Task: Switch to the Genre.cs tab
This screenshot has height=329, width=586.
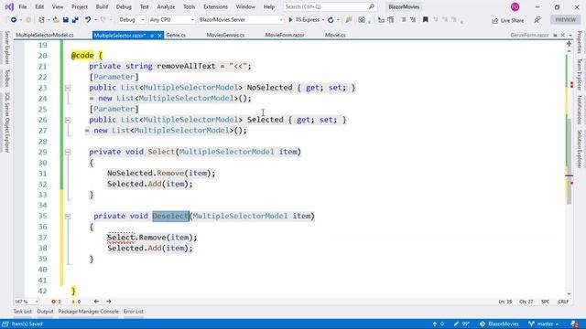Action: (x=176, y=35)
